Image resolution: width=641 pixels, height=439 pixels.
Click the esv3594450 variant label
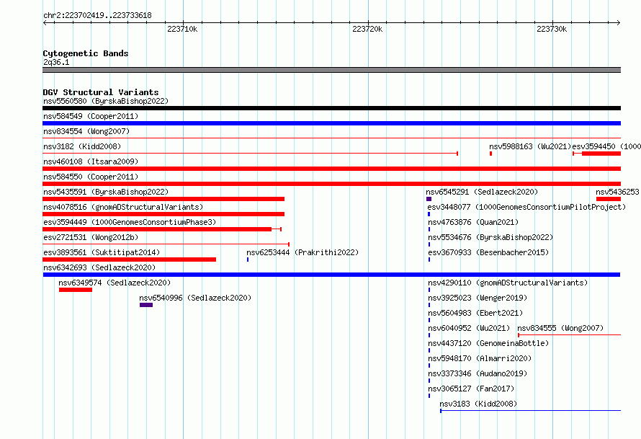(x=606, y=146)
